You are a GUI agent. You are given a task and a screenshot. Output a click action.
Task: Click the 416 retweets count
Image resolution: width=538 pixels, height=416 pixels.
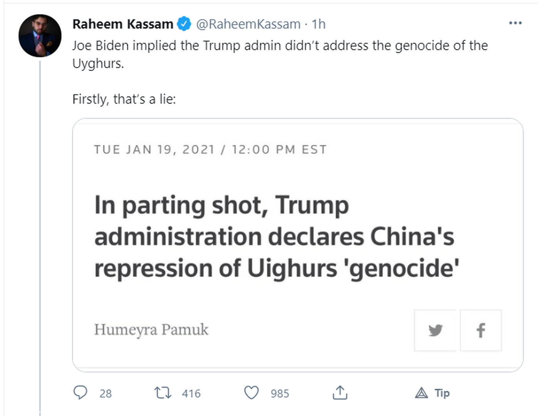point(191,393)
